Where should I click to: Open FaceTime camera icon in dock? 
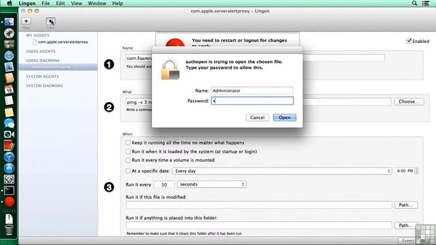click(9, 135)
